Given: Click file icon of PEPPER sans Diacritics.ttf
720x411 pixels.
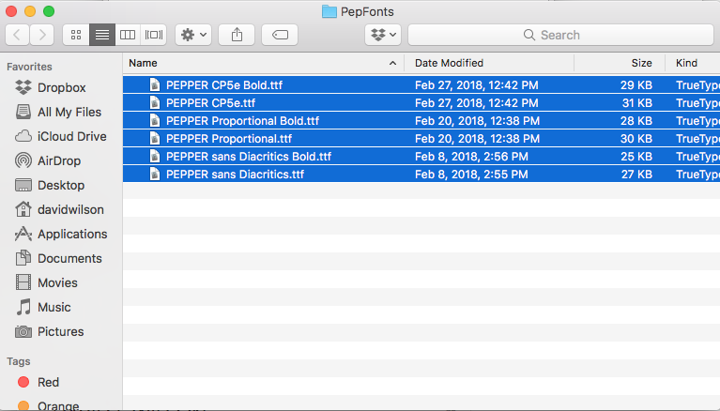Looking at the screenshot, I should tap(155, 175).
